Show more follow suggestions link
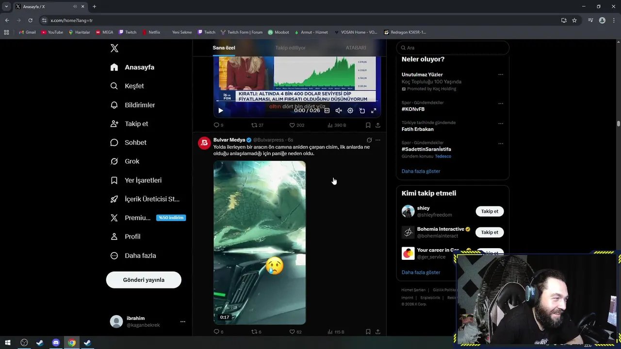Screen dimensions: 621x349 pyautogui.click(x=421, y=272)
